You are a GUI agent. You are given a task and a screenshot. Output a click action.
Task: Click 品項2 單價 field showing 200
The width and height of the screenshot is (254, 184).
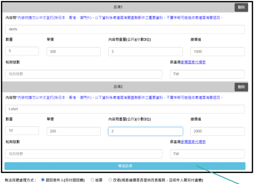pos(74,131)
